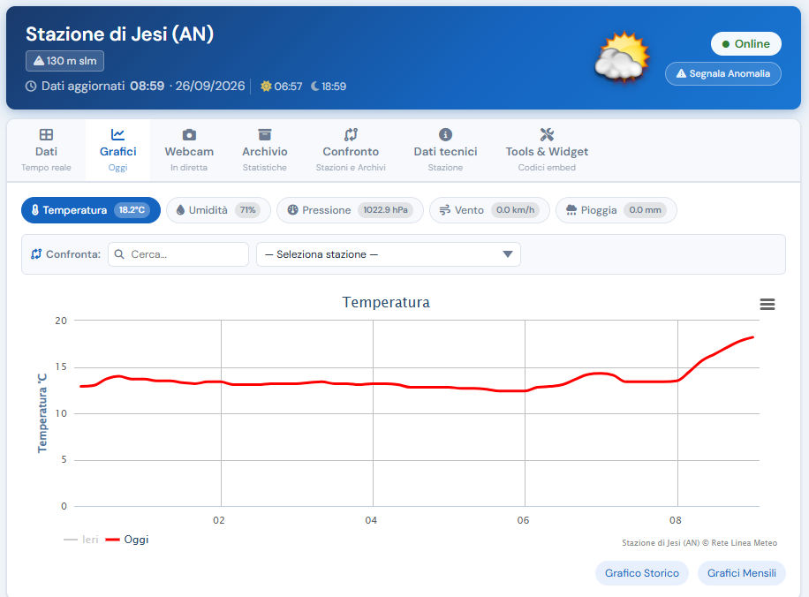809x597 pixels.
Task: Click the Webcam camera icon
Action: pos(189,134)
